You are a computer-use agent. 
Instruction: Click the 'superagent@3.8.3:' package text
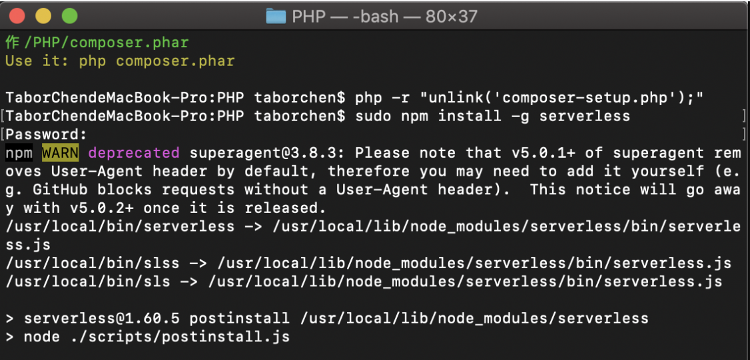[x=267, y=153]
